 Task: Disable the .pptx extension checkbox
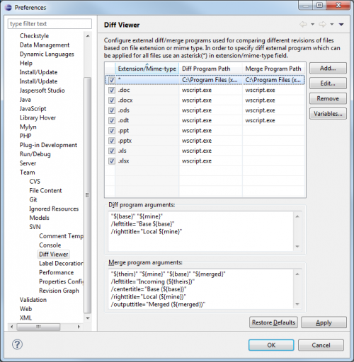tap(111, 141)
